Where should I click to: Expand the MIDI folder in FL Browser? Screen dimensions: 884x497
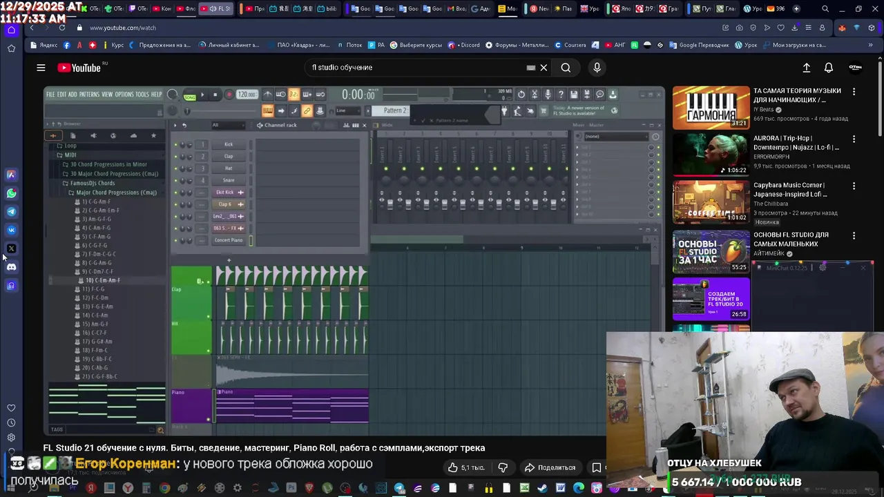pyautogui.click(x=67, y=155)
